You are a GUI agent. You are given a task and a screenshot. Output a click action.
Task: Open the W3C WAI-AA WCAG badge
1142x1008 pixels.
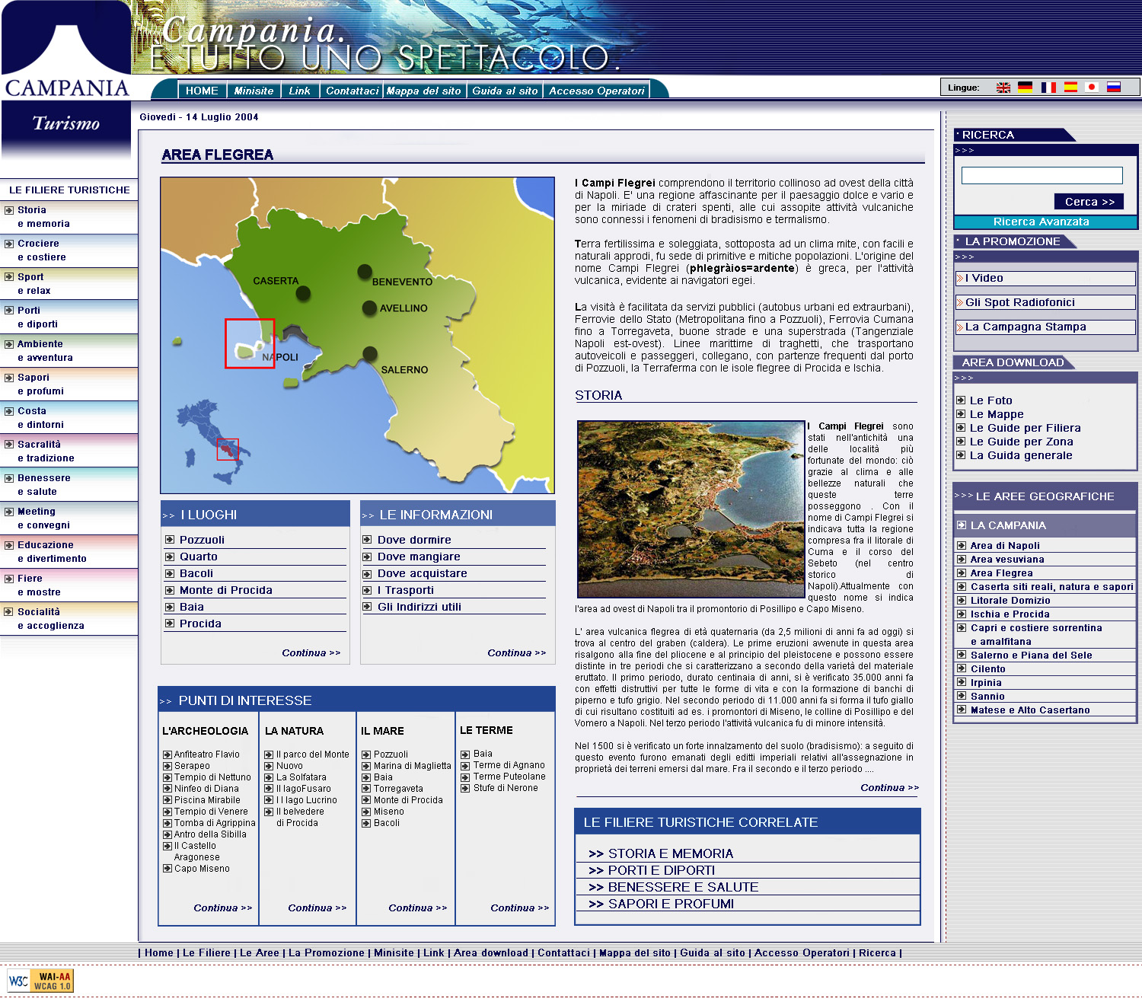(x=40, y=981)
